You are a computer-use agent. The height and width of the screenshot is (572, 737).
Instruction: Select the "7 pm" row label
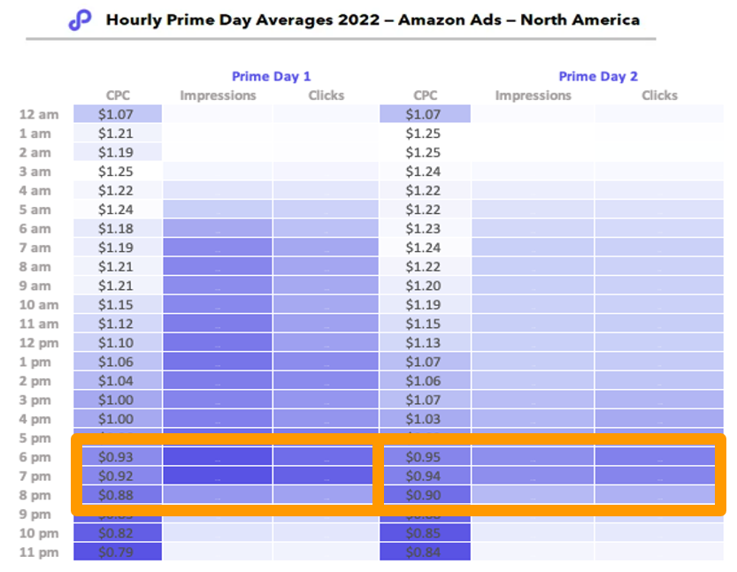click(x=35, y=477)
